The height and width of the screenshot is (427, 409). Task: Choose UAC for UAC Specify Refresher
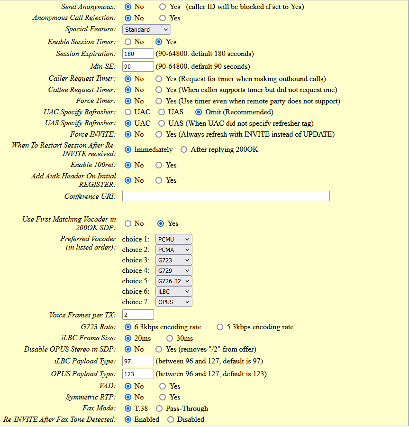[x=128, y=112]
